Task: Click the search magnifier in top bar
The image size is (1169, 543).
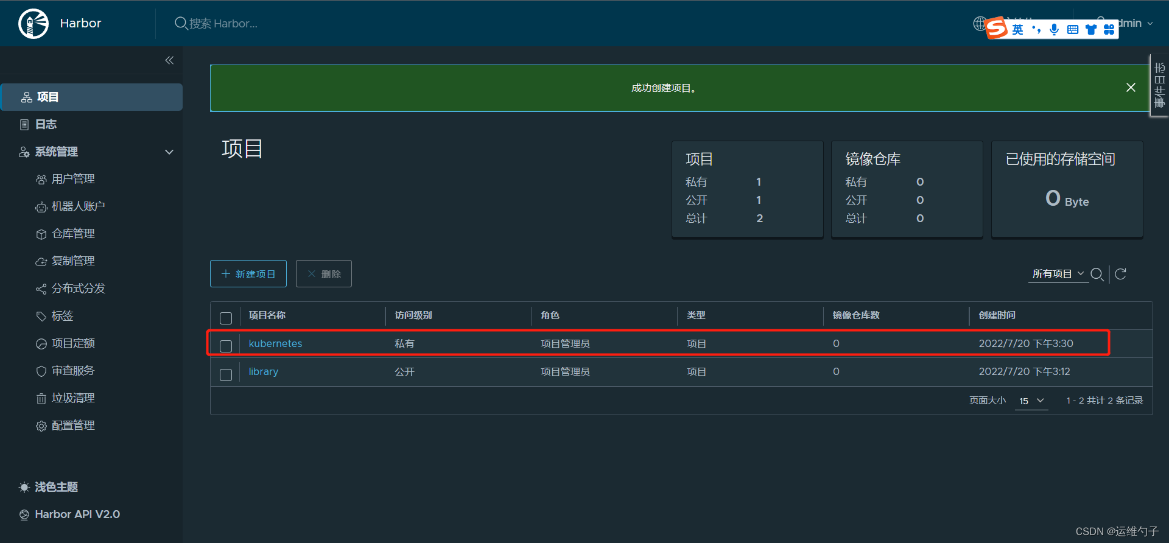Action: 181,23
